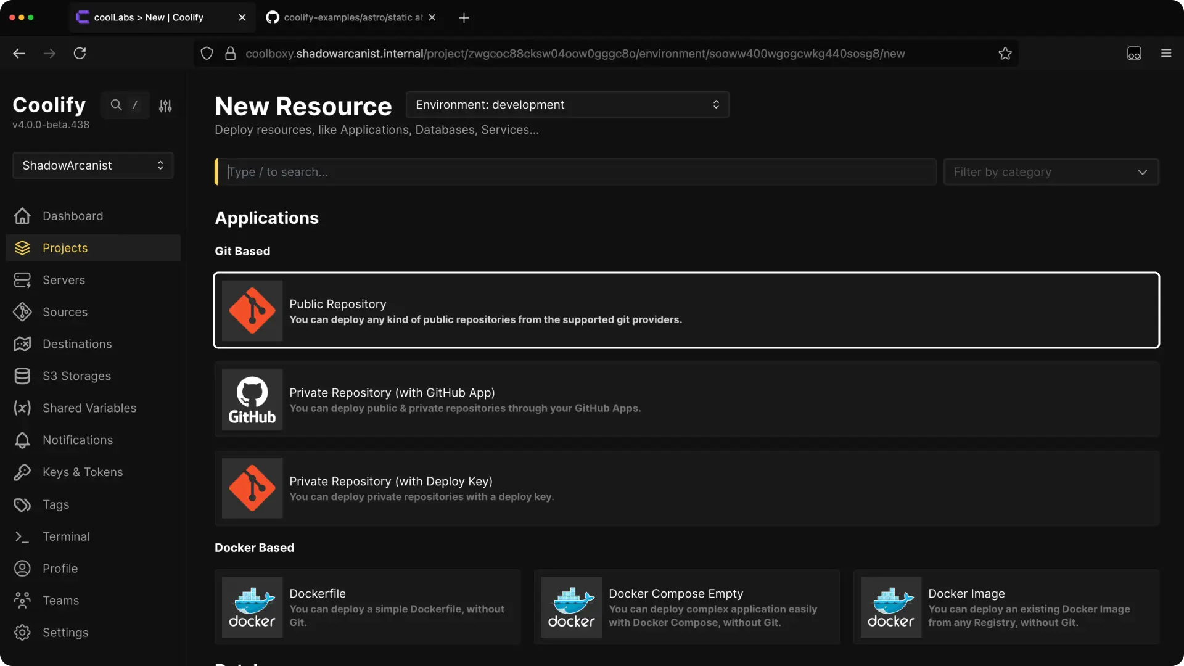Open the sliders settings icon beside search
Image resolution: width=1184 pixels, height=666 pixels.
[165, 106]
